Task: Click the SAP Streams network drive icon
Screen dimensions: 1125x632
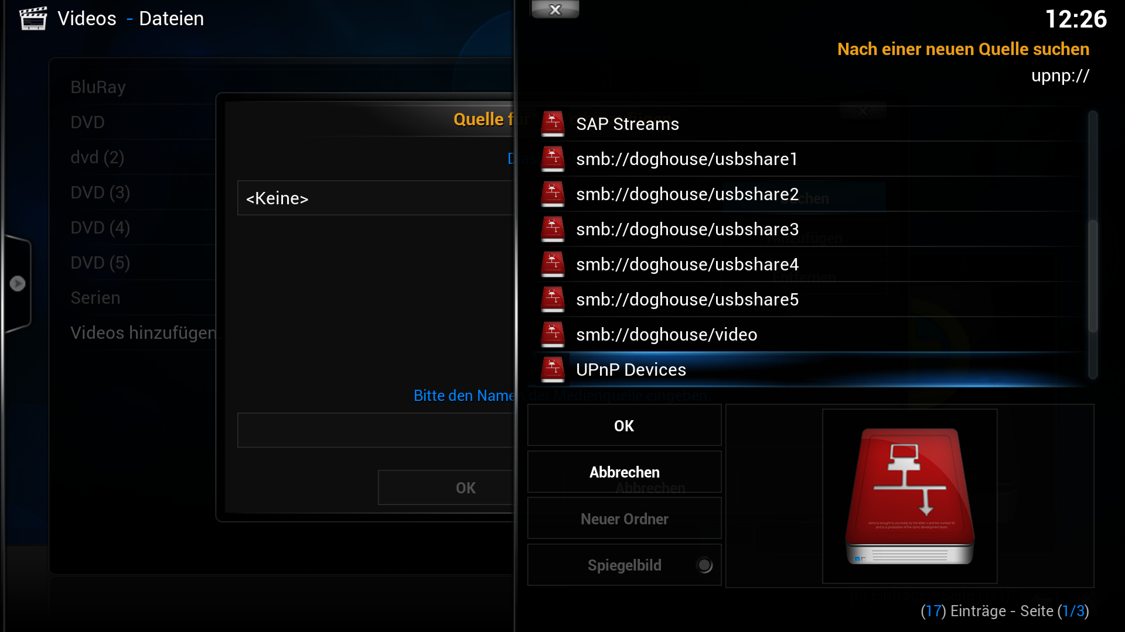Action: pyautogui.click(x=553, y=123)
